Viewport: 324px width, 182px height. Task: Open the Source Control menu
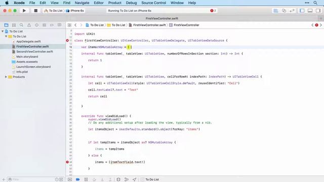coord(153,3)
